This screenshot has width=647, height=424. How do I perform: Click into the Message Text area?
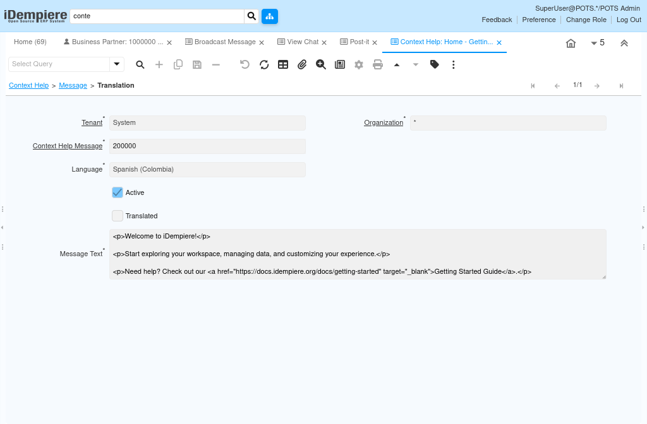point(358,254)
